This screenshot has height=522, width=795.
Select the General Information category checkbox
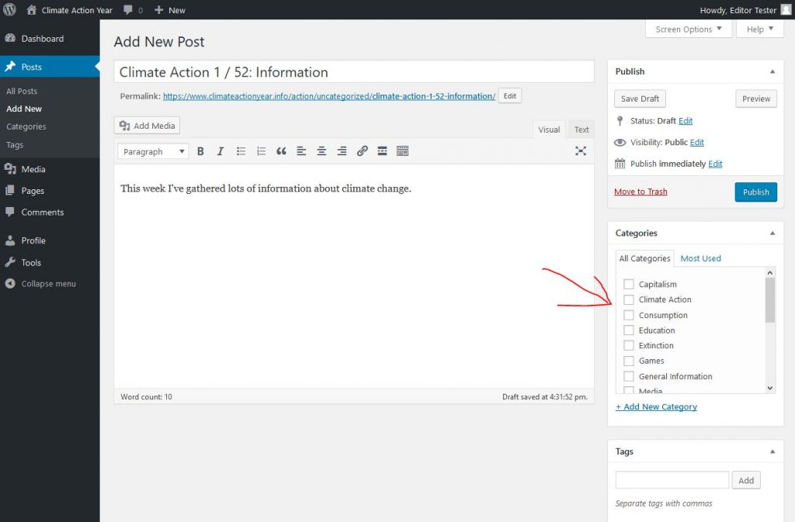coord(629,376)
